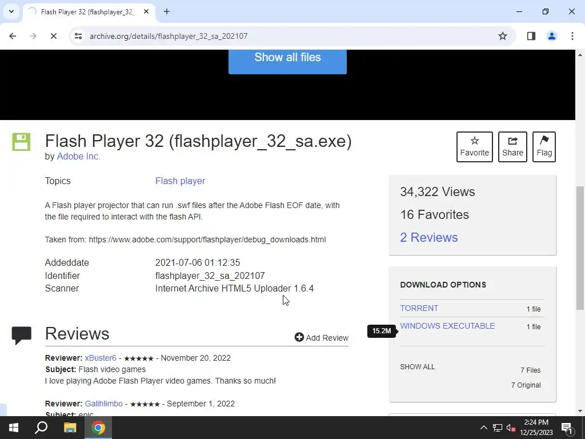Open Windows taskbar search

41,428
